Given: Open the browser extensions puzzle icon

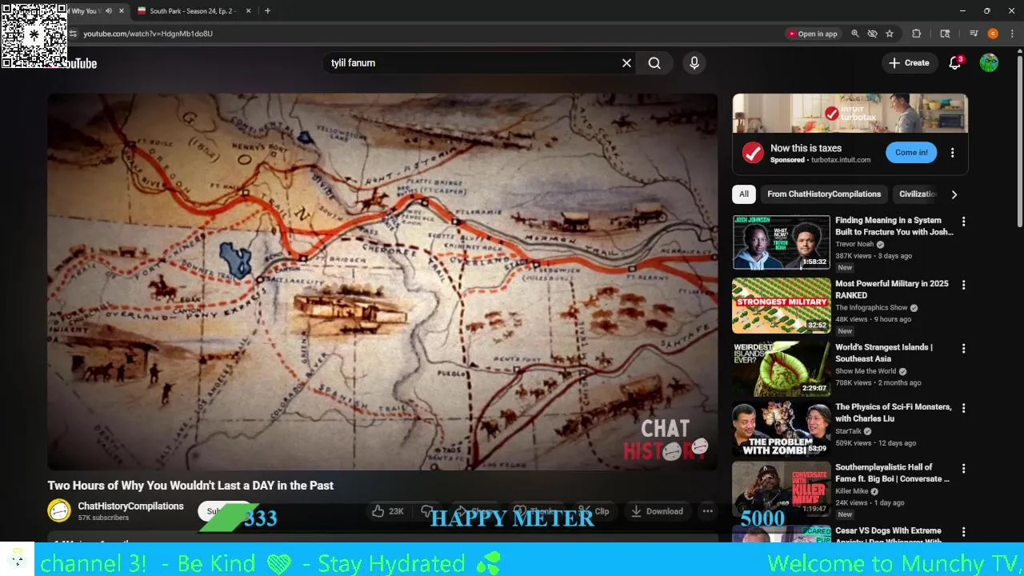Looking at the screenshot, I should (x=917, y=34).
